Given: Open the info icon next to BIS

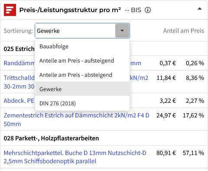Looking at the screenshot, I should [148, 10].
